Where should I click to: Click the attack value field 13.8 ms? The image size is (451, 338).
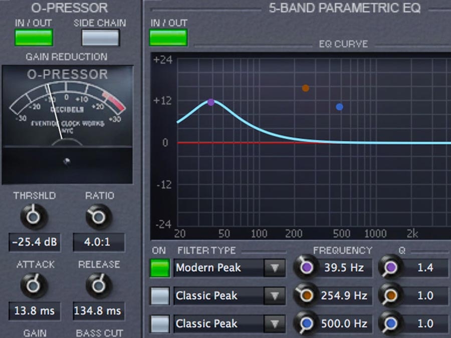click(35, 310)
